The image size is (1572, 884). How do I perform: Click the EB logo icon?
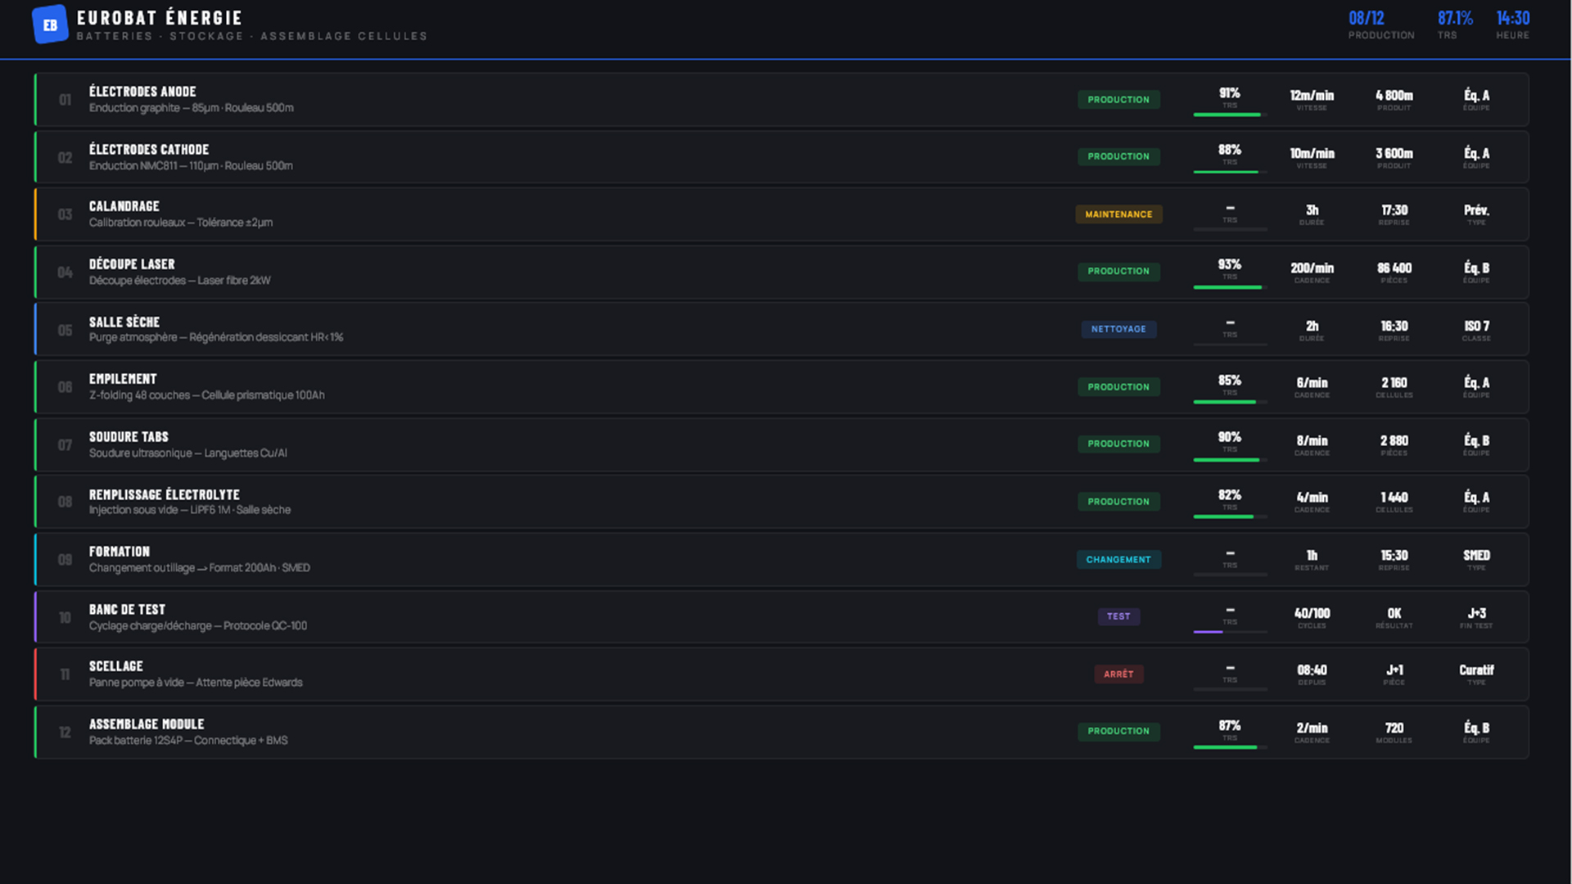(49, 25)
